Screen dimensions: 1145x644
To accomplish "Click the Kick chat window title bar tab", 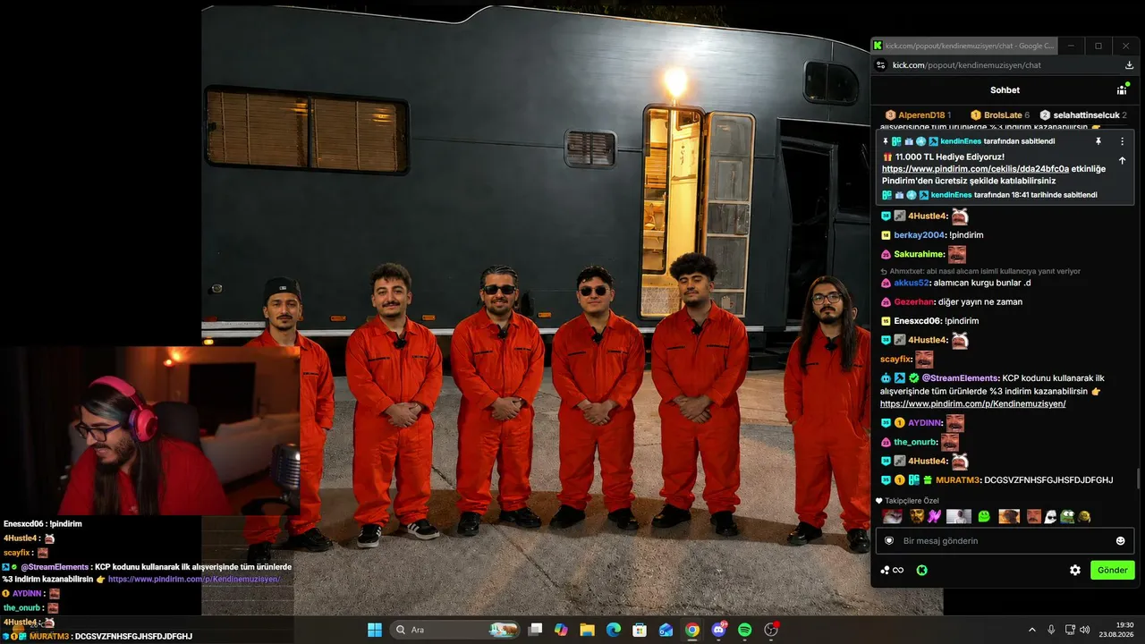I will (x=964, y=46).
